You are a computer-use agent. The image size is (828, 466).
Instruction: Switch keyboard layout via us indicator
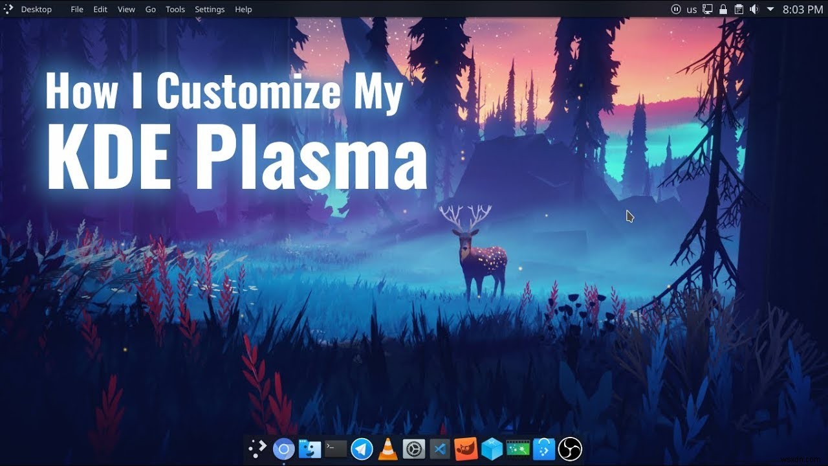692,9
